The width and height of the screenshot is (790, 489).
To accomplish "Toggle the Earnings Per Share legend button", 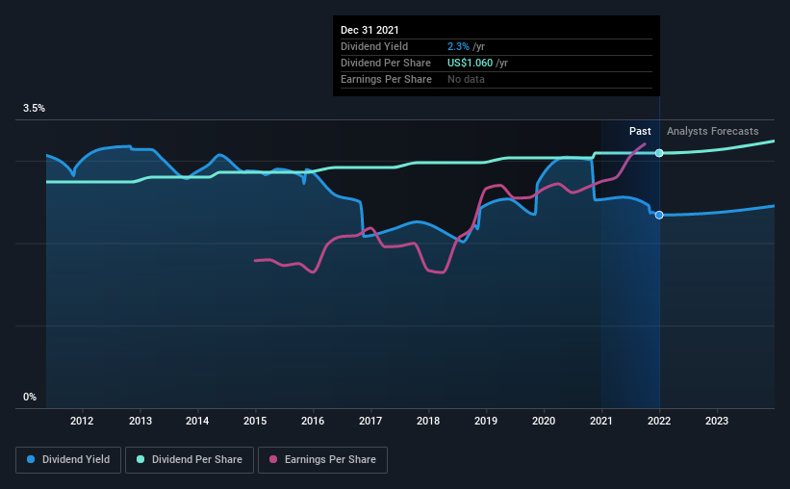I will (x=322, y=460).
